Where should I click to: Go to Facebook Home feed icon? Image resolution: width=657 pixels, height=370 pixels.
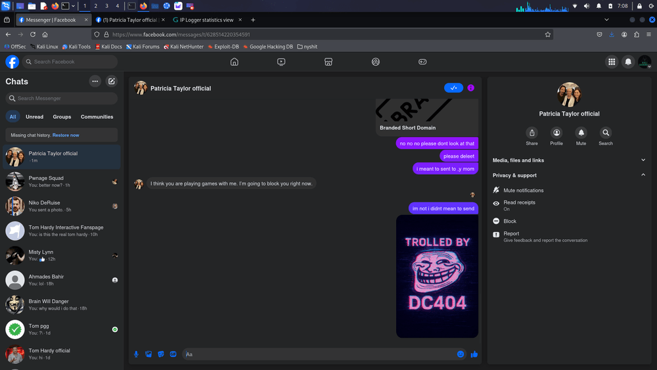(235, 62)
